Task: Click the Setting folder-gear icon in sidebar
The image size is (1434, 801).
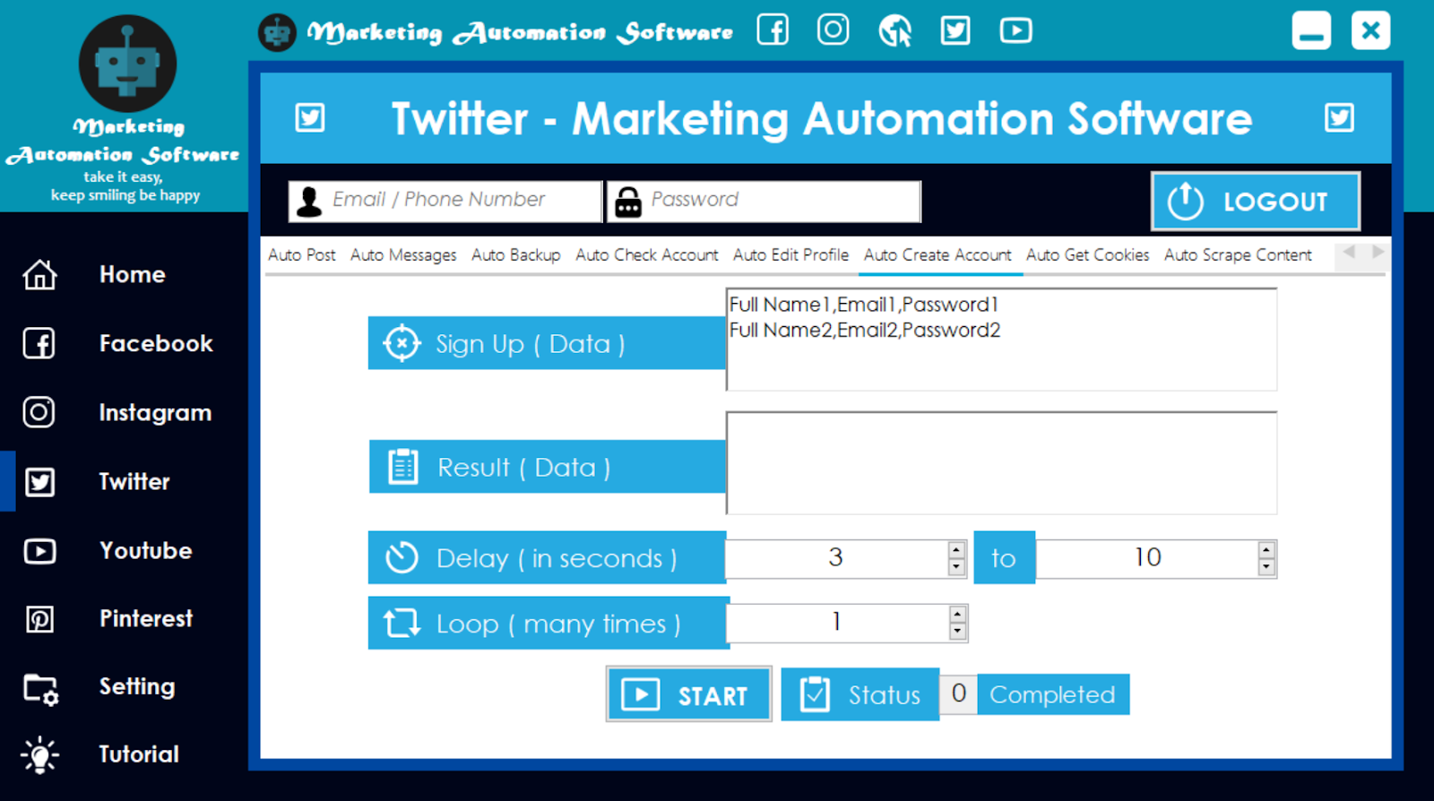Action: click(40, 689)
